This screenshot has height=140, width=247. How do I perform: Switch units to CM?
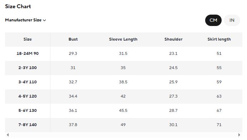click(213, 20)
